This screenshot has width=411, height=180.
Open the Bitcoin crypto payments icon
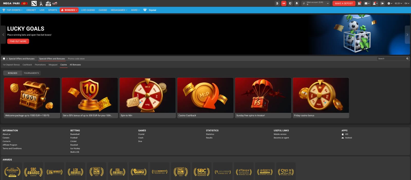pyautogui.click(x=277, y=3)
